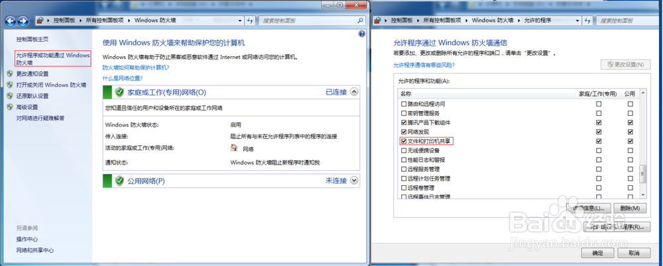The height and width of the screenshot is (266, 663).
Task: Click green shield icon beside 公用网络(P)
Action: click(x=119, y=181)
